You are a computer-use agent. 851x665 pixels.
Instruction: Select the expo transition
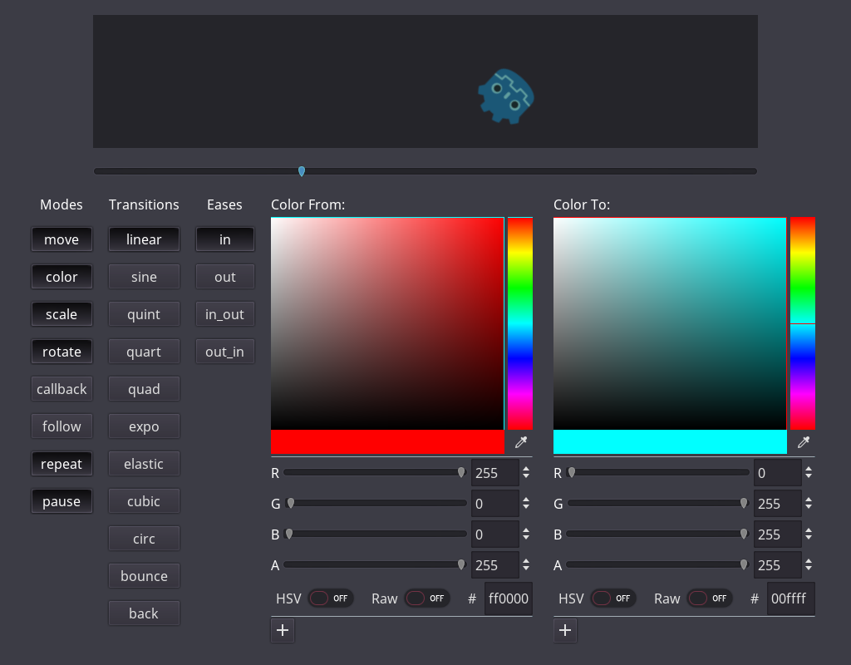[x=144, y=426]
